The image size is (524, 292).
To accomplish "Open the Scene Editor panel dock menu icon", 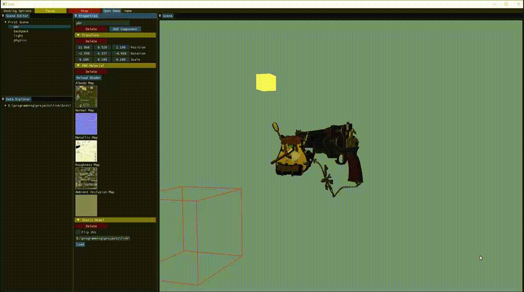I will tap(3, 16).
